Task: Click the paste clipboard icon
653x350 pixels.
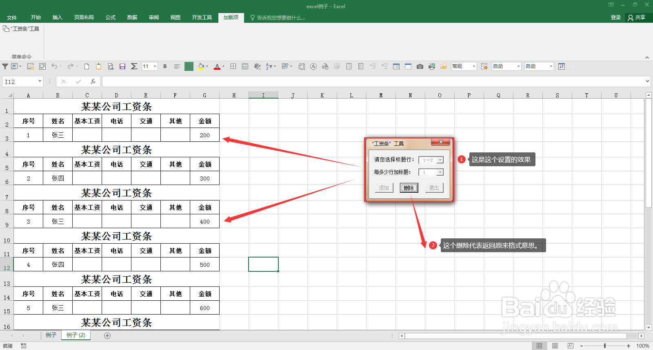Action: pos(98,66)
